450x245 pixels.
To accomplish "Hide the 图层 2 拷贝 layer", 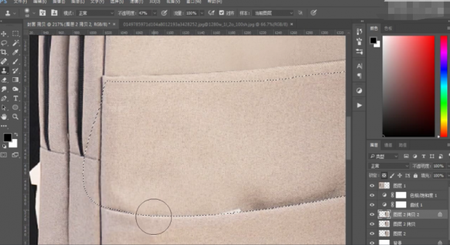I will click(372, 224).
